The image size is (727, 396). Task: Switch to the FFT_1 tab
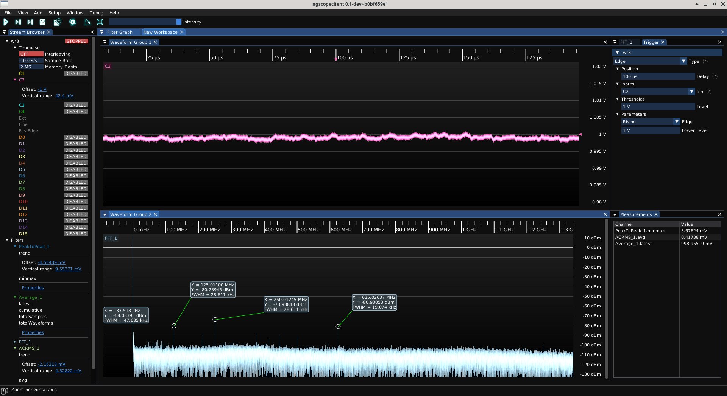(x=626, y=42)
